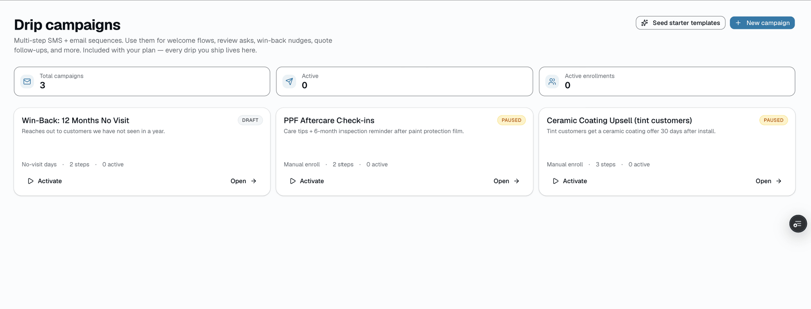Open the Win-Back: 12 Months No Visit campaign
Screen dimensions: 811x309
[x=243, y=181]
